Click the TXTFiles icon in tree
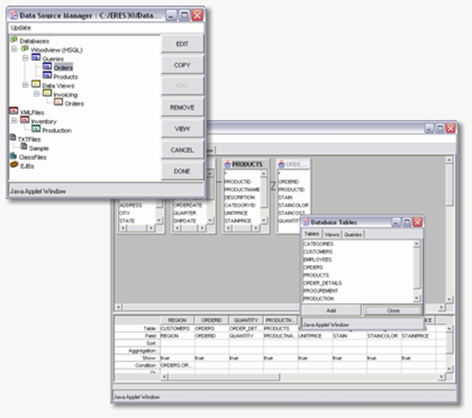472x418 pixels. tap(13, 138)
